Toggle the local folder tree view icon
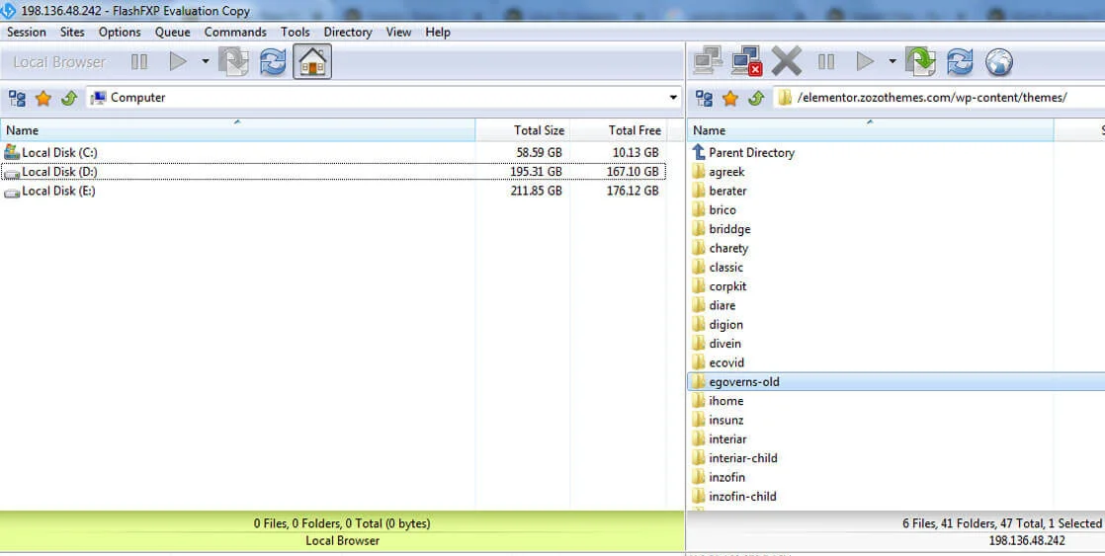This screenshot has height=556, width=1105. [17, 98]
